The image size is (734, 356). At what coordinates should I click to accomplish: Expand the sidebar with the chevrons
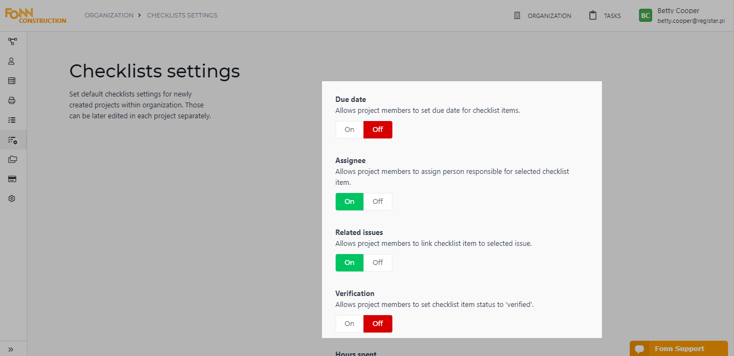pyautogui.click(x=10, y=349)
